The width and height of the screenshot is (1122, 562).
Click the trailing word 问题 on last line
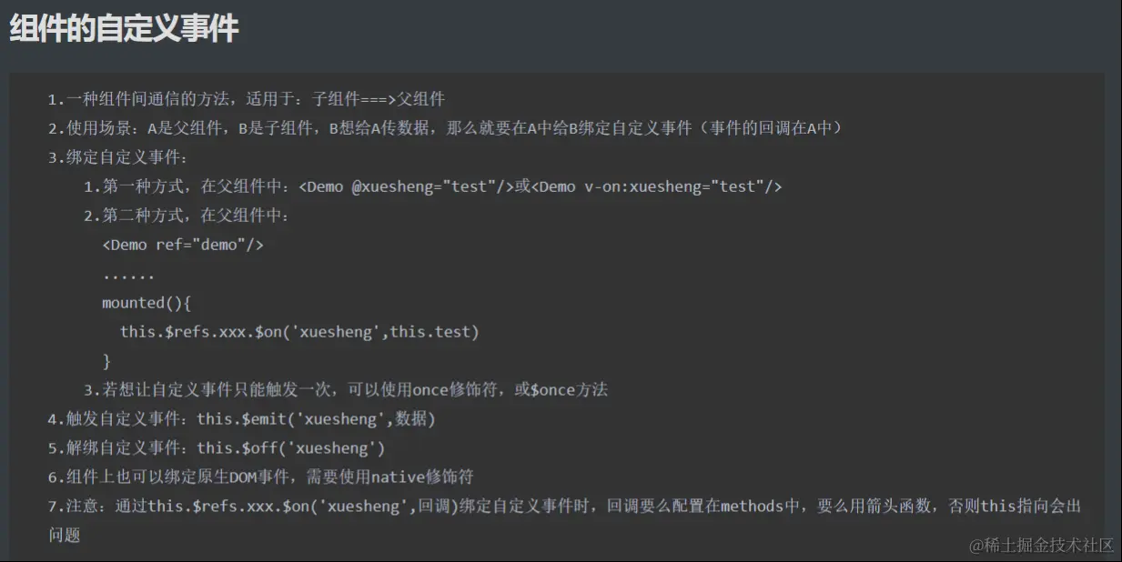65,536
